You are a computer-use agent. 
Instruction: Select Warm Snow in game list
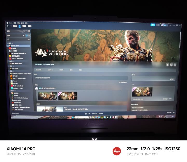click(16, 63)
